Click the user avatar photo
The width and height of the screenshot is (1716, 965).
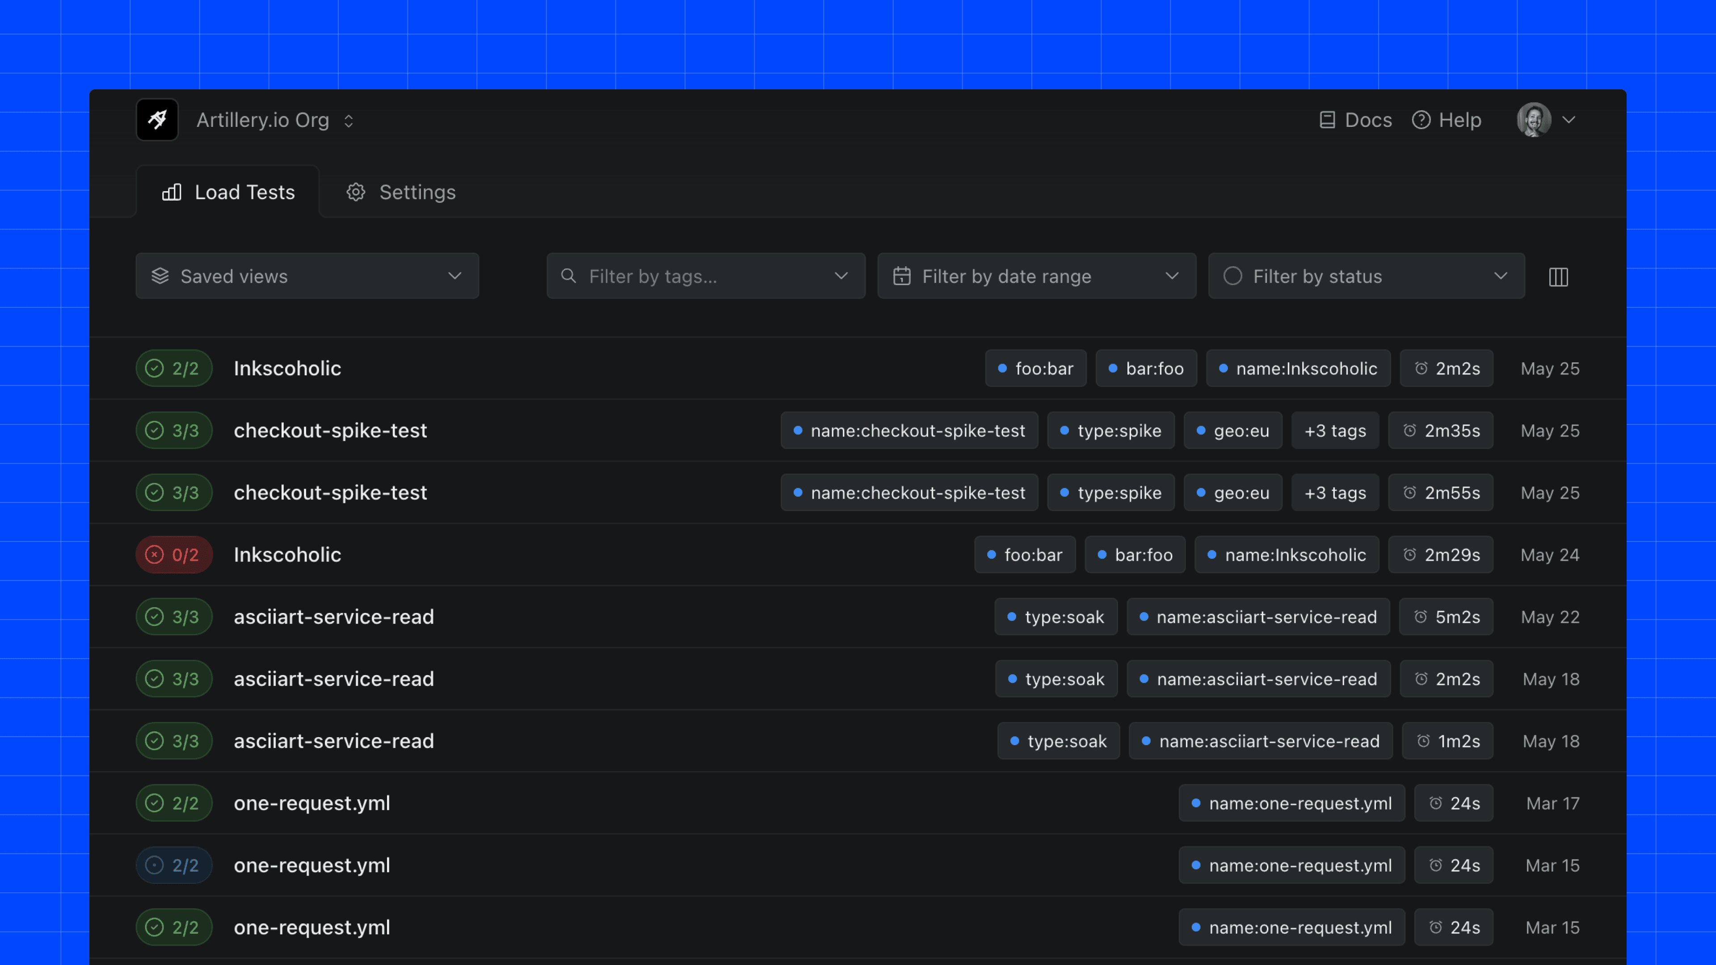pyautogui.click(x=1534, y=120)
